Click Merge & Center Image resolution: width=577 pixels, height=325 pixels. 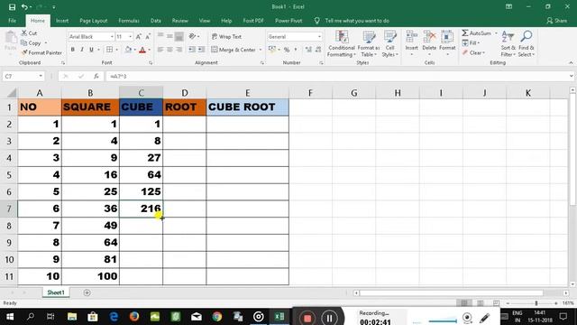(234, 50)
